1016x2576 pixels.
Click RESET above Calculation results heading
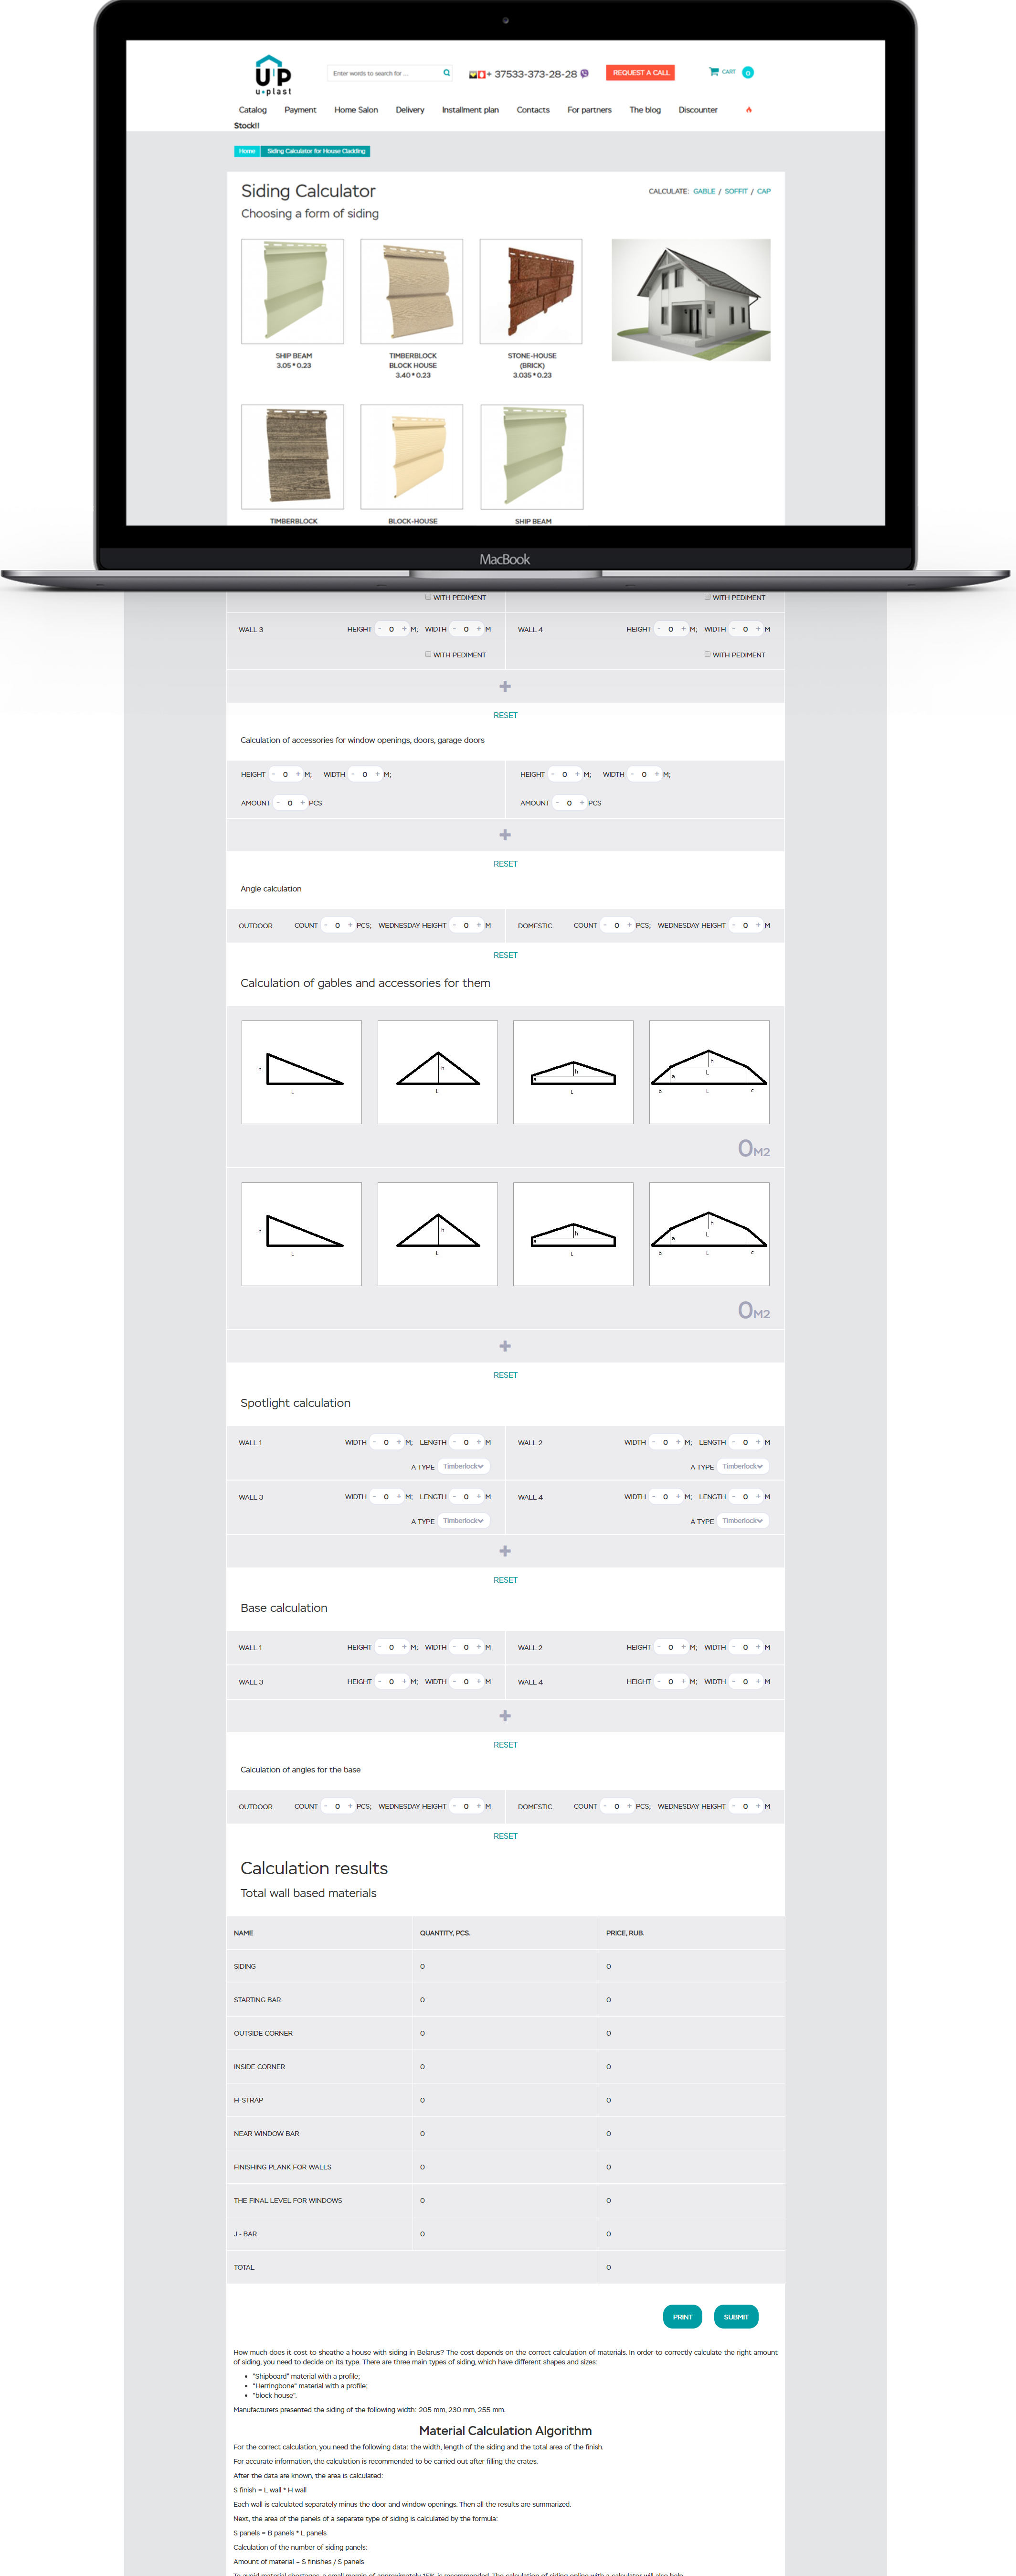[x=506, y=1836]
